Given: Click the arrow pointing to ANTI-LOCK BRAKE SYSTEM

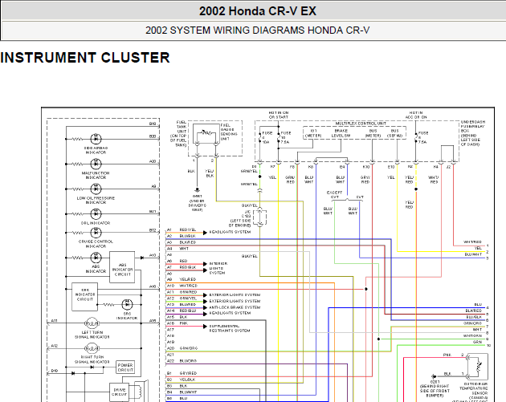Looking at the screenshot, I should click(205, 307).
